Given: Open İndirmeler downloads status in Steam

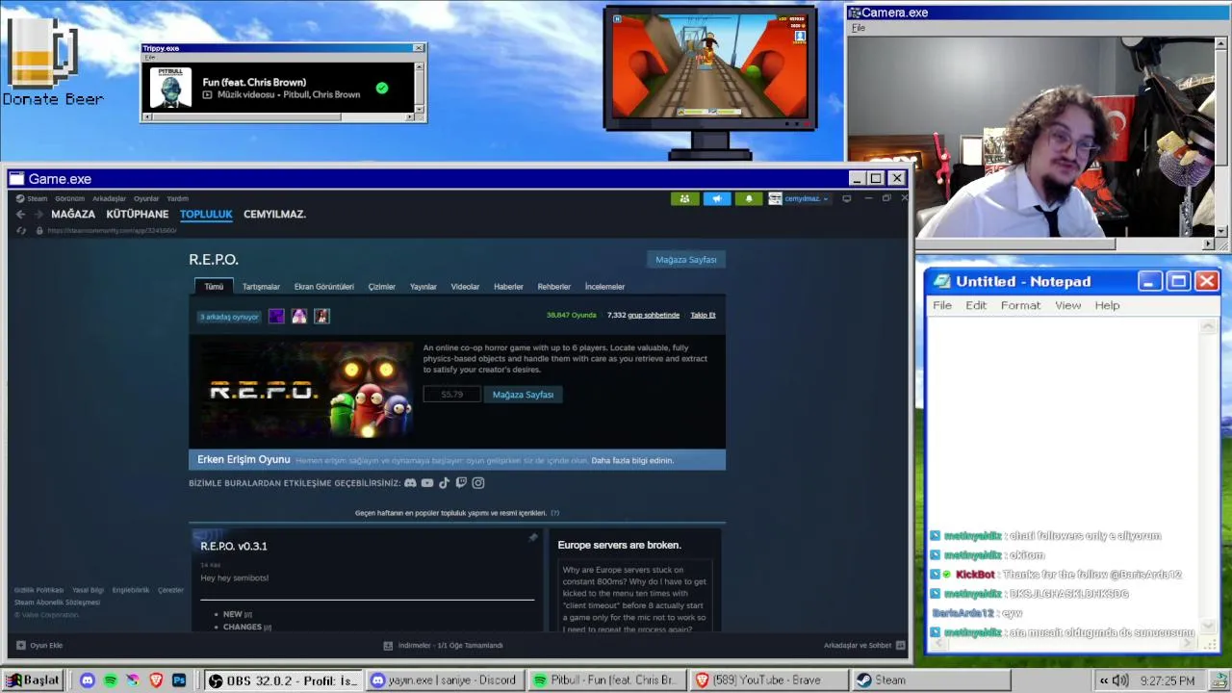Looking at the screenshot, I should (x=443, y=645).
